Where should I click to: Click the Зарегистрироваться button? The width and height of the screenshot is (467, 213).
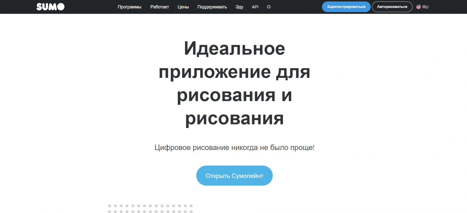(x=346, y=7)
